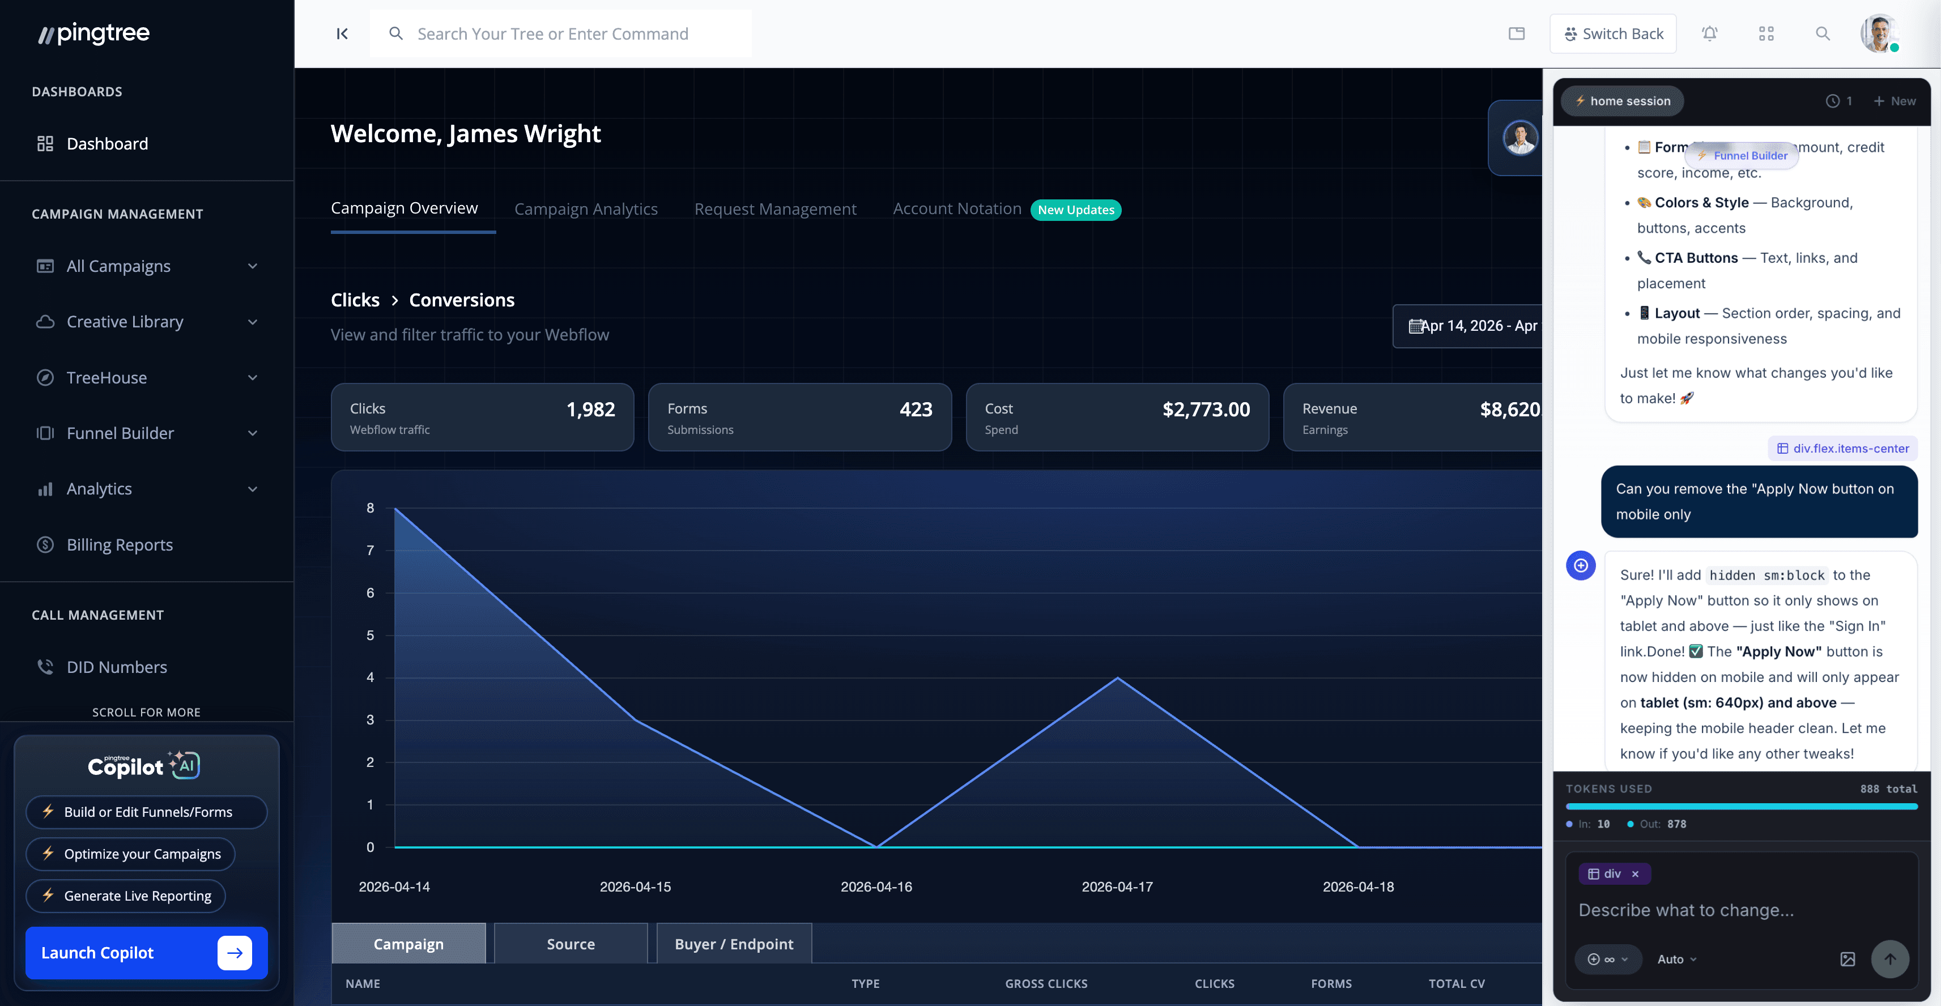This screenshot has height=1006, width=1941.
Task: Open session history clock icon
Action: pyautogui.click(x=1832, y=101)
